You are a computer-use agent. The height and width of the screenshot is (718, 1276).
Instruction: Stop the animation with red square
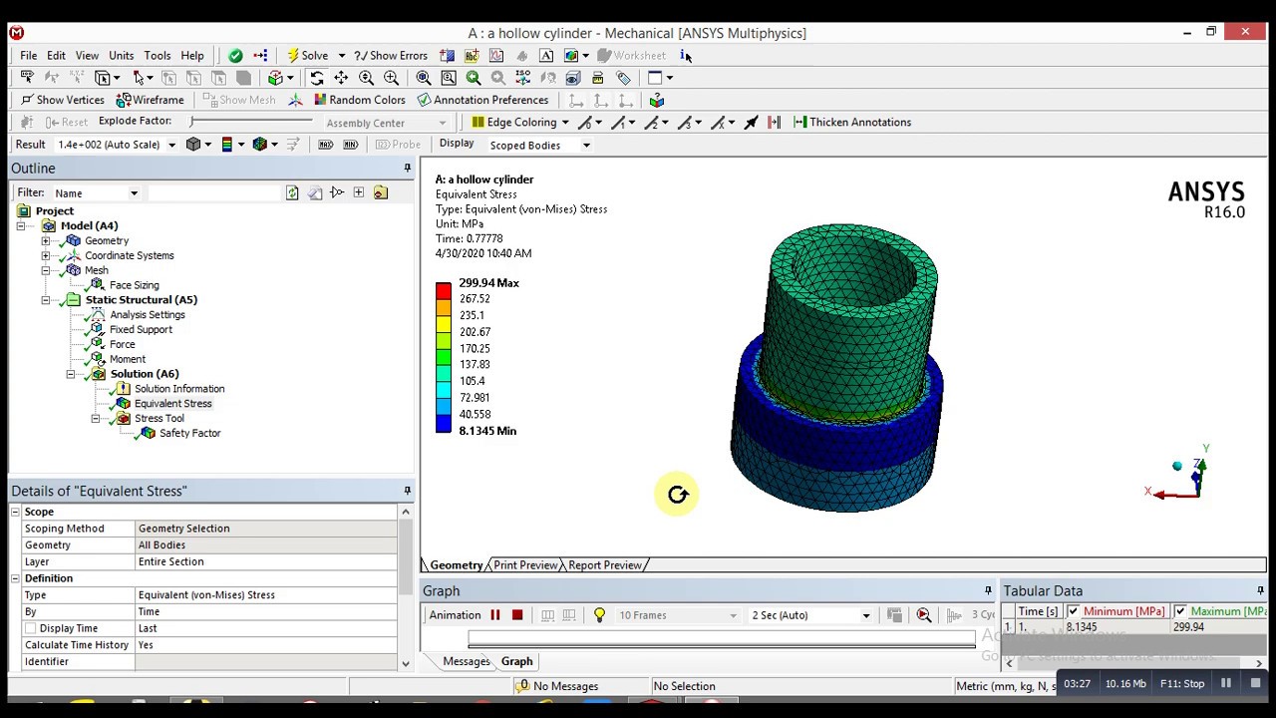click(x=517, y=615)
